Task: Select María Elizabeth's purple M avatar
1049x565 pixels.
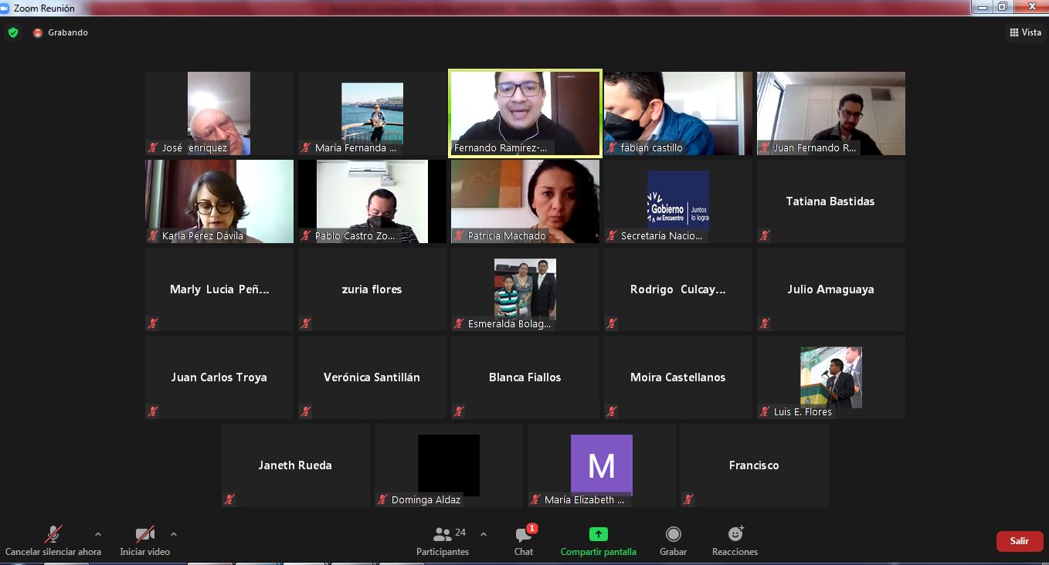Action: point(601,465)
